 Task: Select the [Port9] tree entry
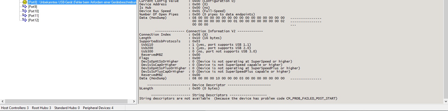33,6
